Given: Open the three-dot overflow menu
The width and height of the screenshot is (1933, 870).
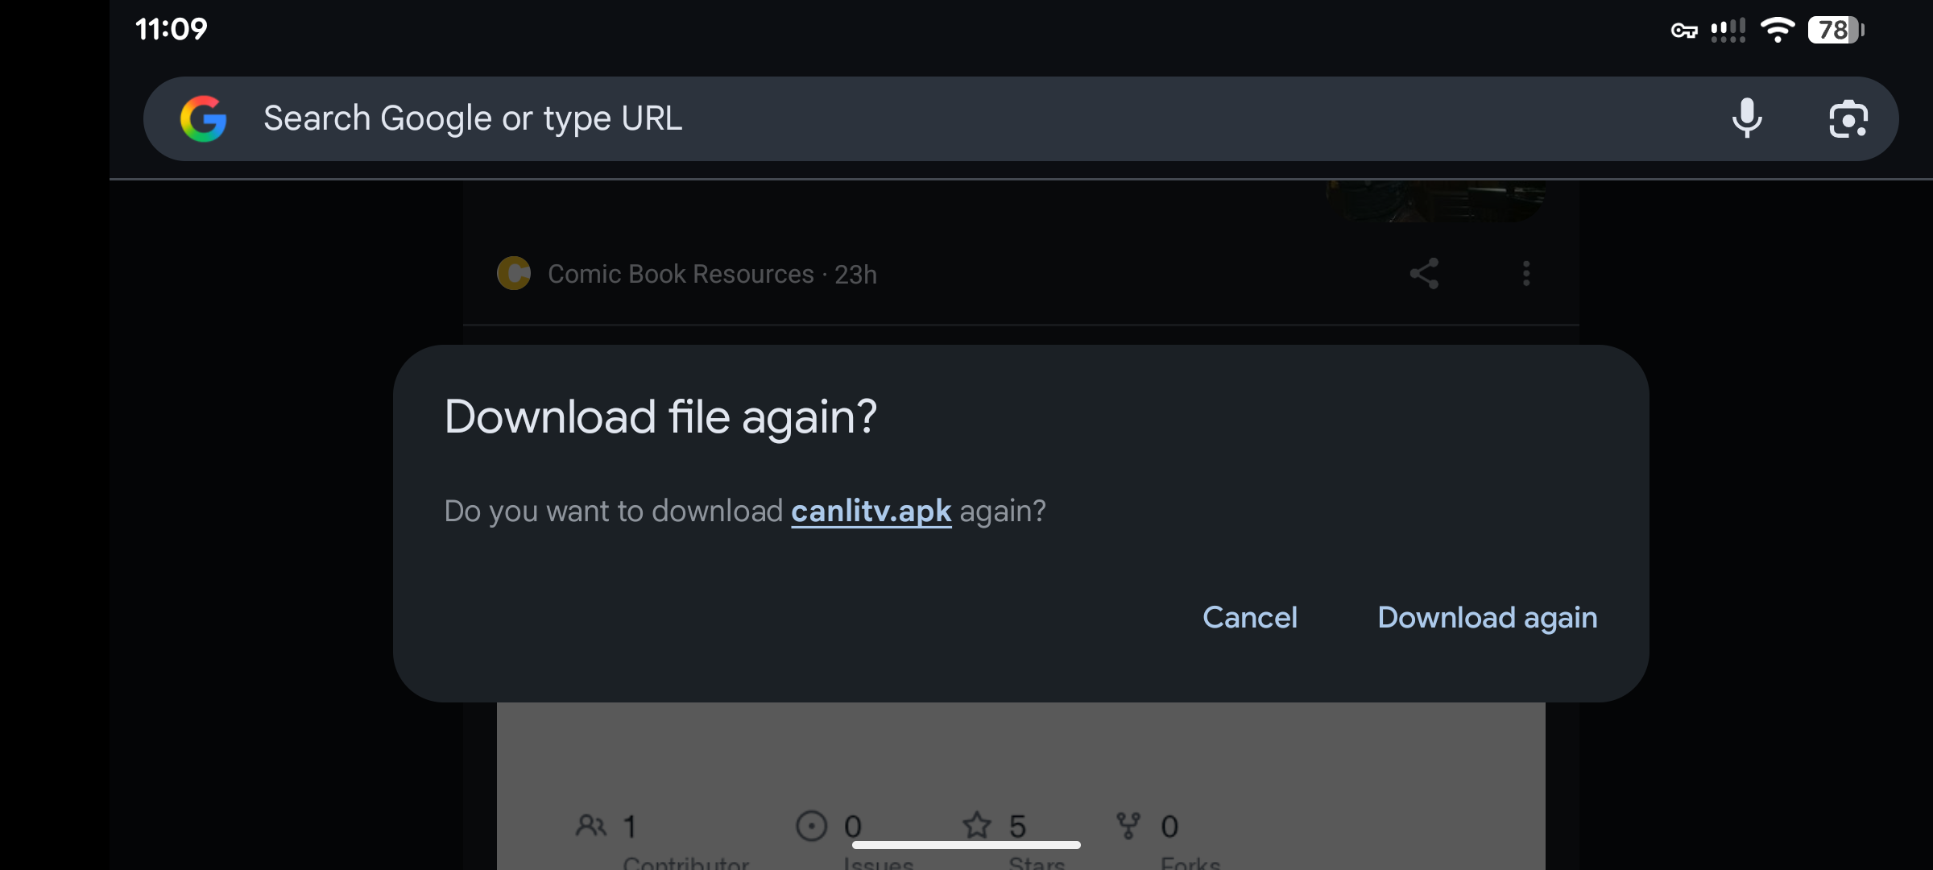Looking at the screenshot, I should 1526,274.
